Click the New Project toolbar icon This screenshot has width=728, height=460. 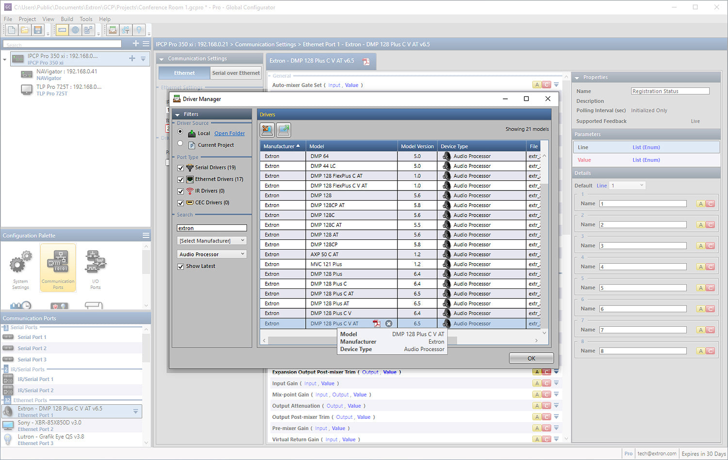click(x=12, y=30)
